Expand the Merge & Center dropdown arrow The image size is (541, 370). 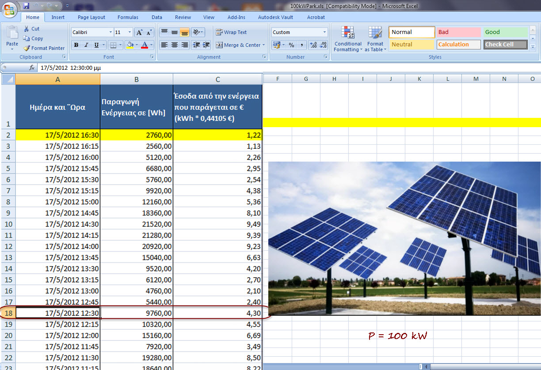(263, 45)
